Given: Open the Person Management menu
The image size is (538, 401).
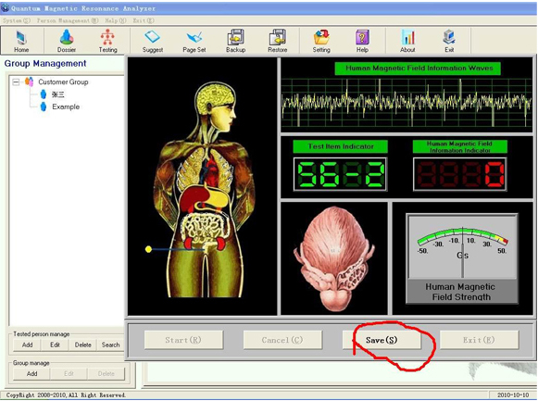Looking at the screenshot, I should pos(68,20).
